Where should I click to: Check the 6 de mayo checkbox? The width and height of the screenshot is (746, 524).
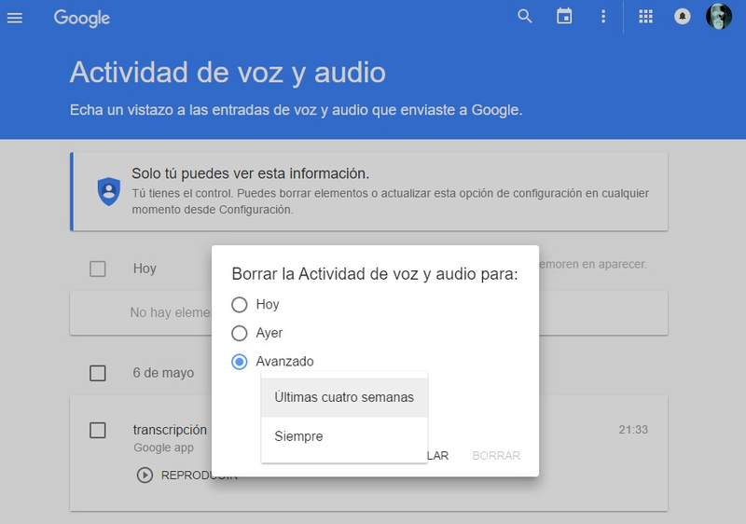tap(98, 373)
